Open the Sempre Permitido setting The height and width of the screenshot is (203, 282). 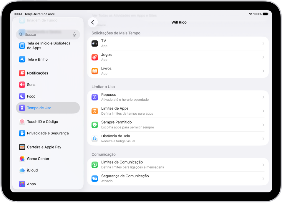[x=178, y=125]
